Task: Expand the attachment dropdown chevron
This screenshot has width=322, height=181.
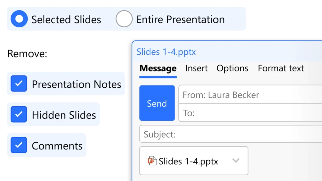Action: point(236,161)
